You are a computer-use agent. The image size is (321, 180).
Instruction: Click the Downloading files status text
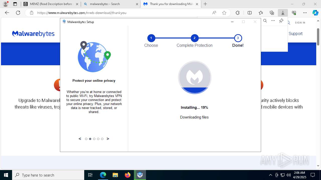tap(194, 117)
